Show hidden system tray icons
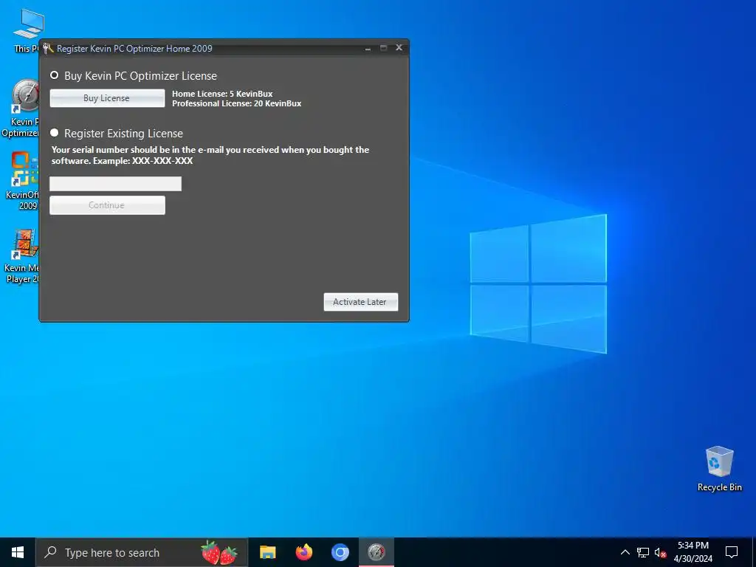Image resolution: width=756 pixels, height=567 pixels. [625, 552]
